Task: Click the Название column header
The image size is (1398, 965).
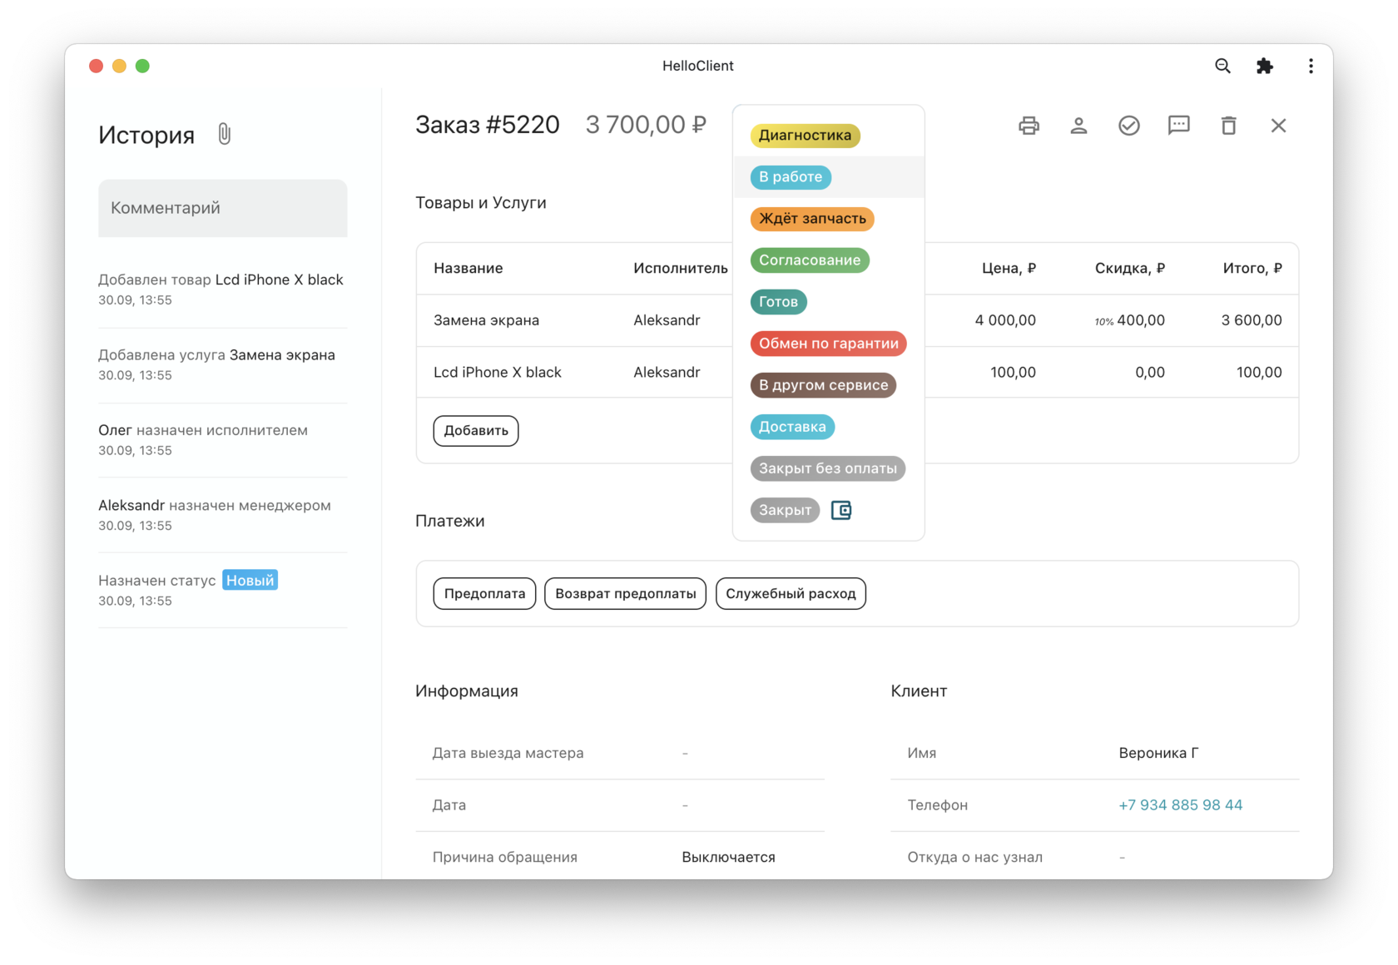Action: (468, 268)
